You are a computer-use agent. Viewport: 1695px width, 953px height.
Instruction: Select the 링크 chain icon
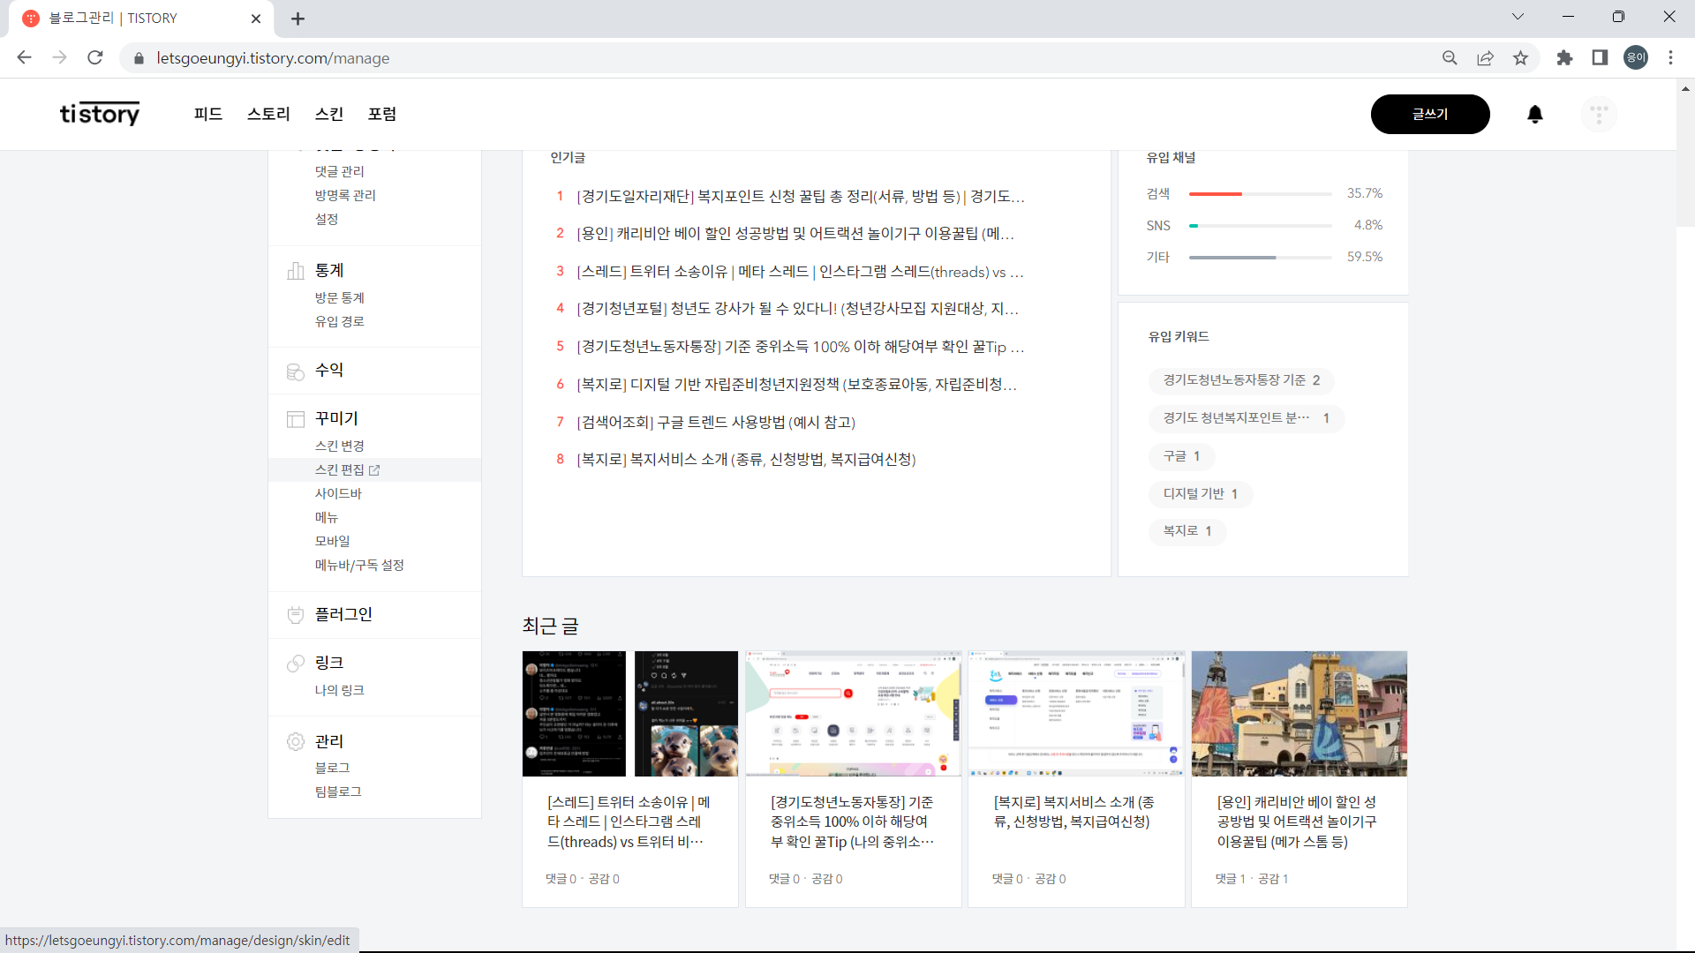[296, 663]
